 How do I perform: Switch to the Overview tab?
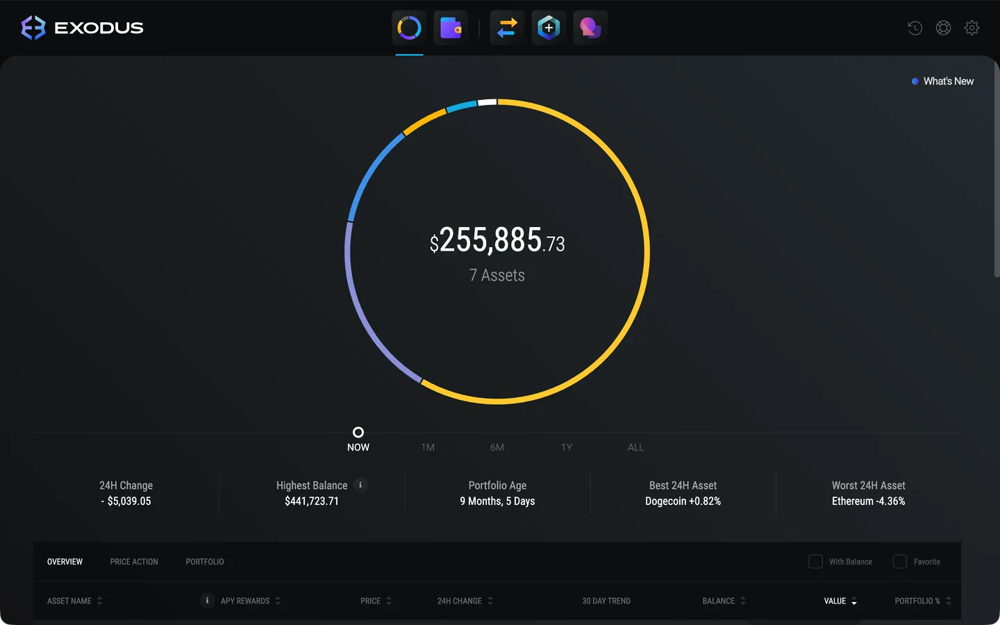[x=65, y=562]
